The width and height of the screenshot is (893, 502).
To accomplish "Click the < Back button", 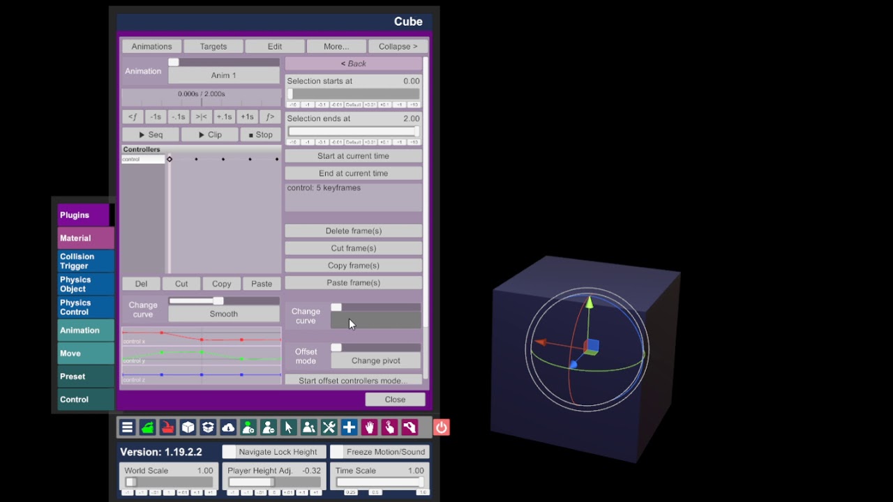I will (x=353, y=63).
